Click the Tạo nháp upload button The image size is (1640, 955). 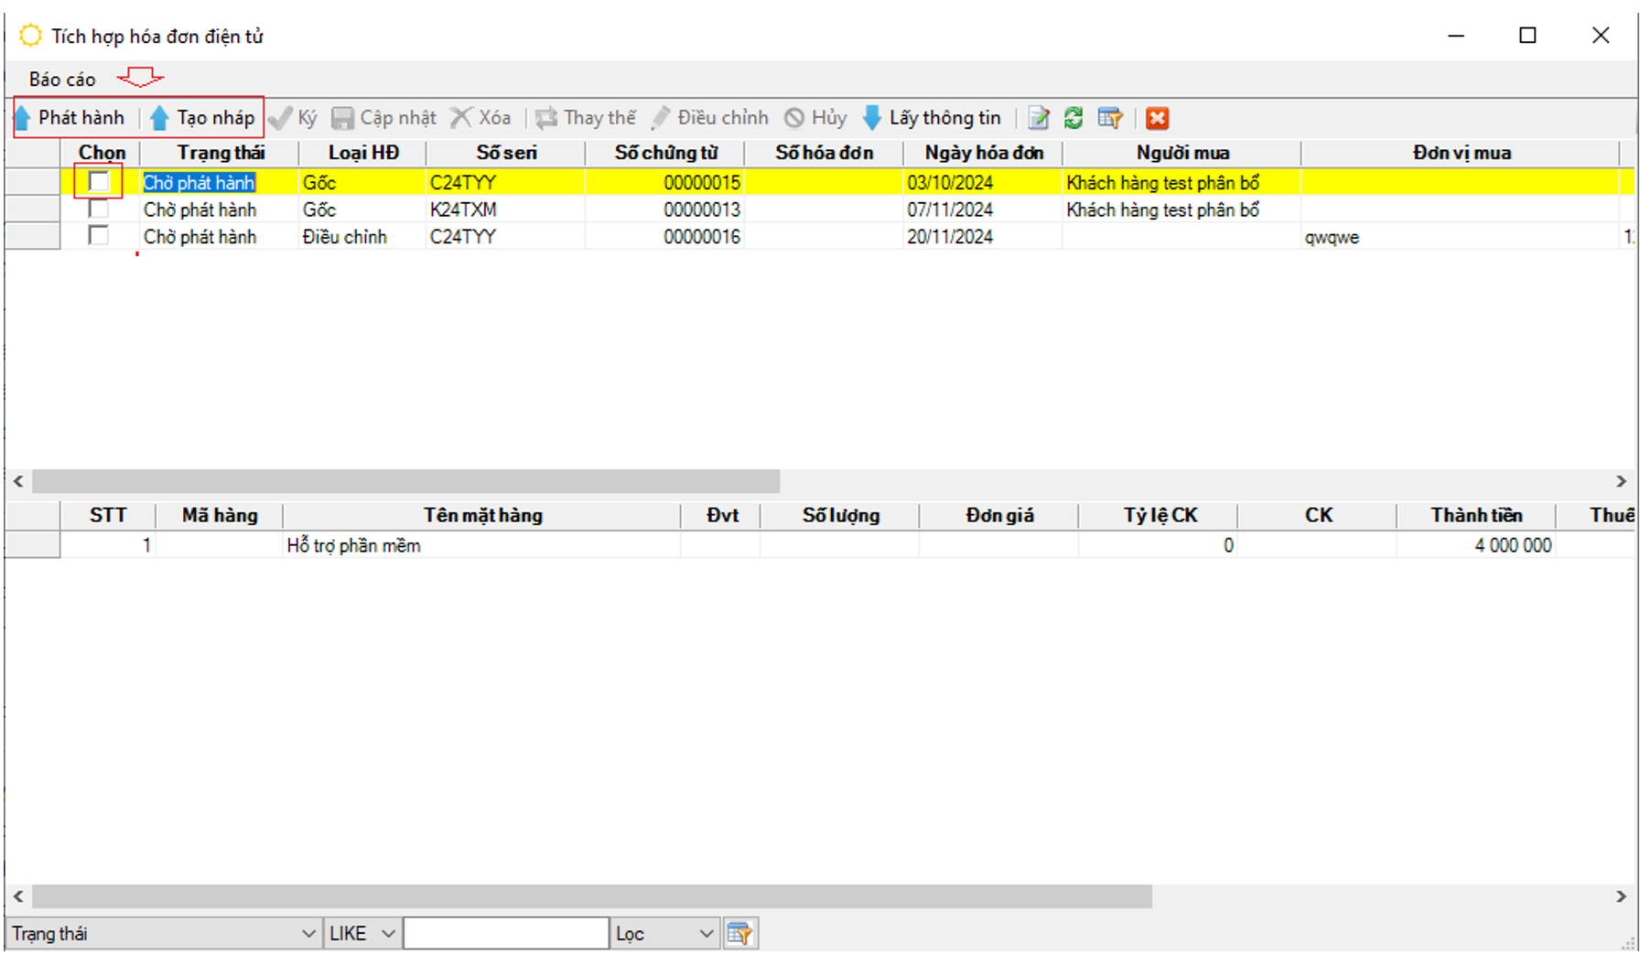click(203, 118)
